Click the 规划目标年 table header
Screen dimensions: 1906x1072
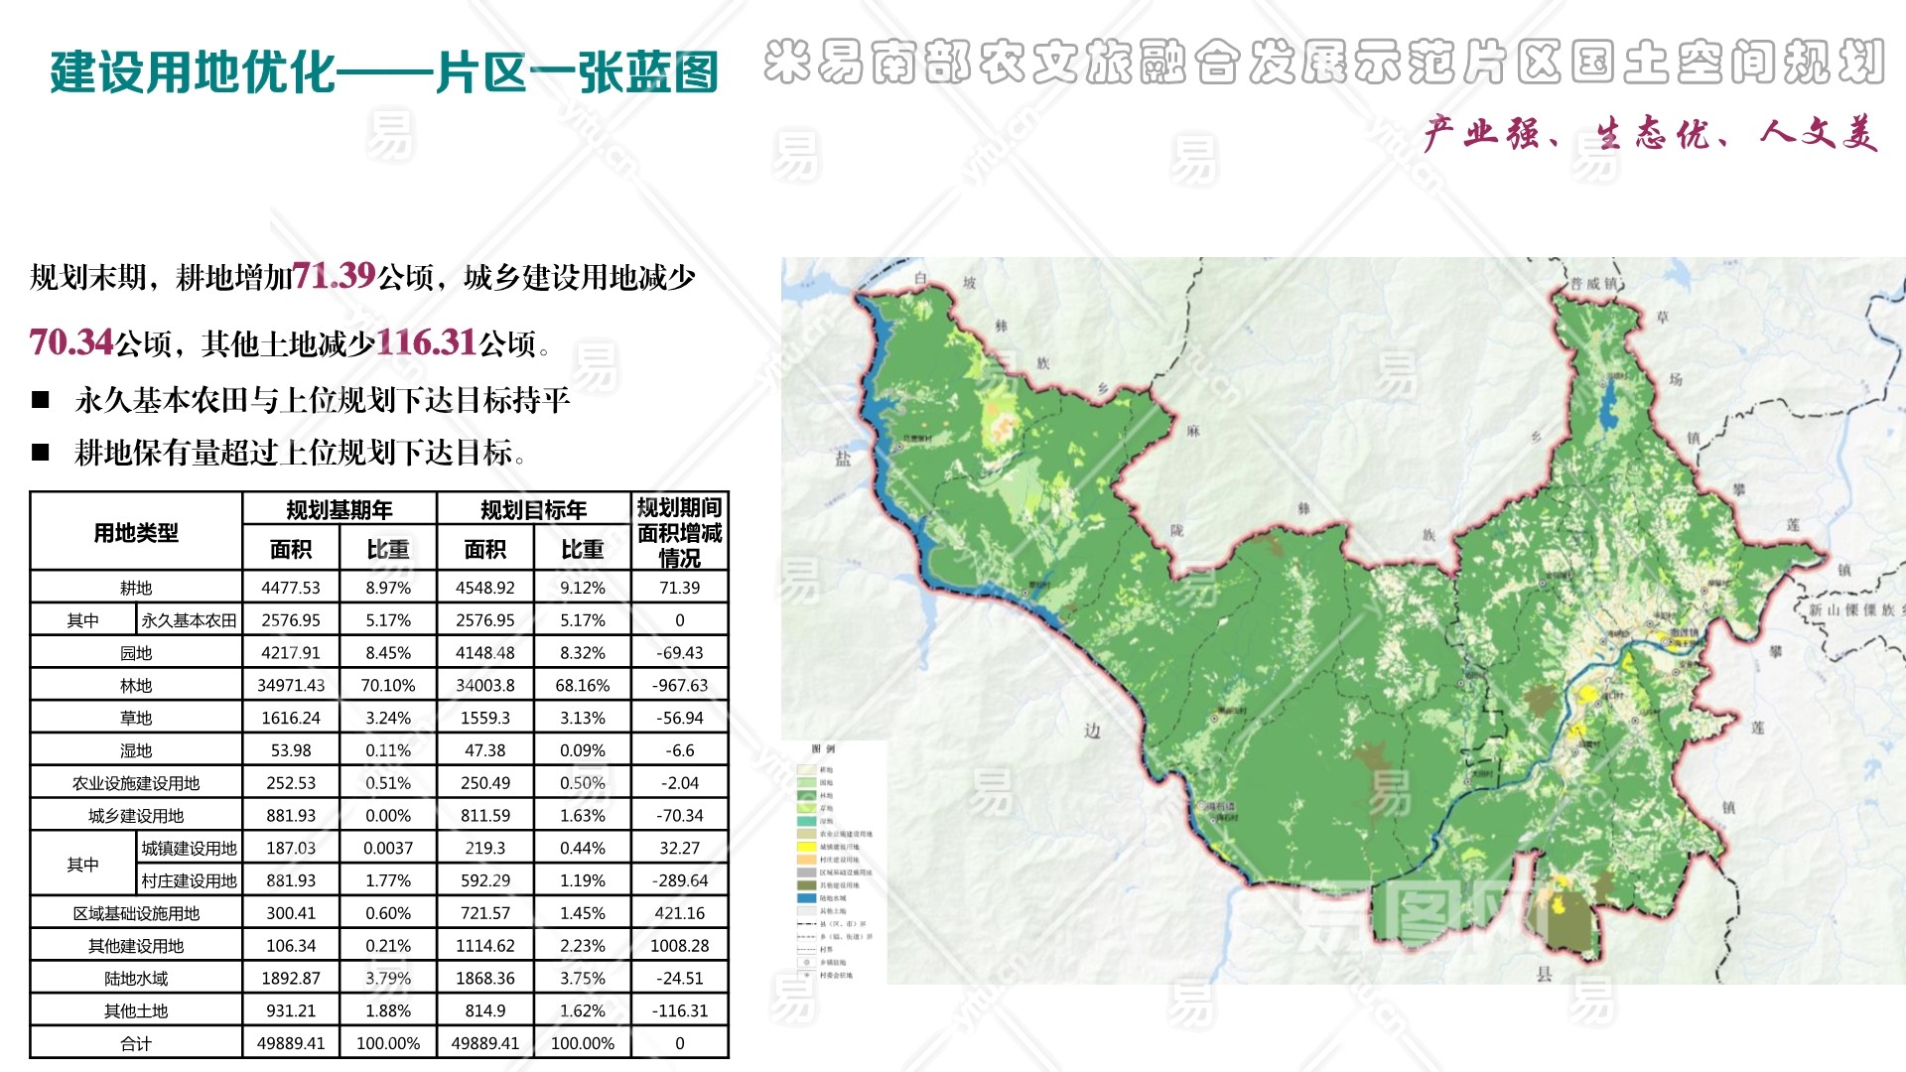(534, 510)
